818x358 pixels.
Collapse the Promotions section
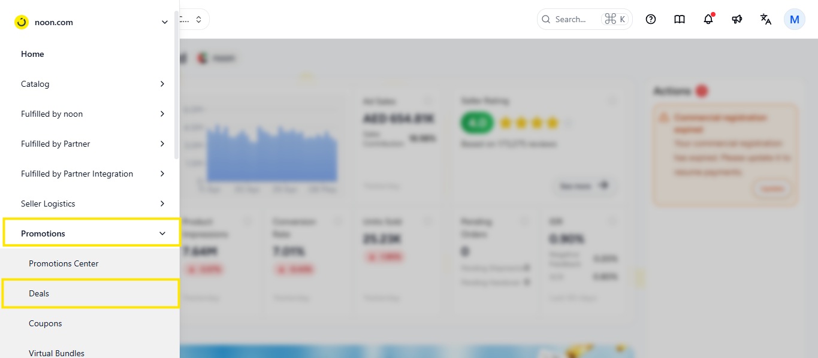tap(91, 233)
